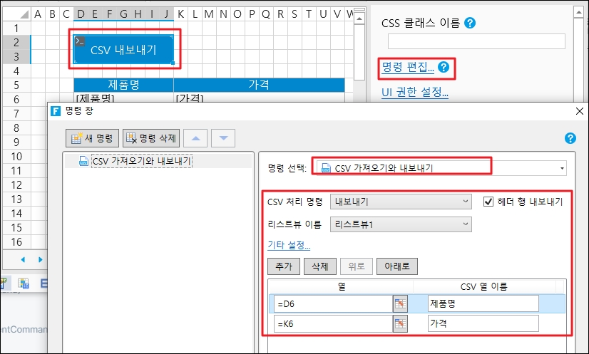
Task: Click help icon next to 명령 편집 link
Action: [444, 68]
